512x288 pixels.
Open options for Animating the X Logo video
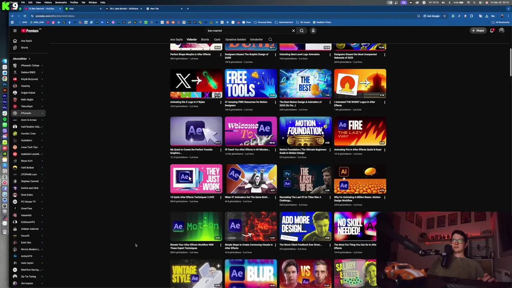click(x=221, y=102)
